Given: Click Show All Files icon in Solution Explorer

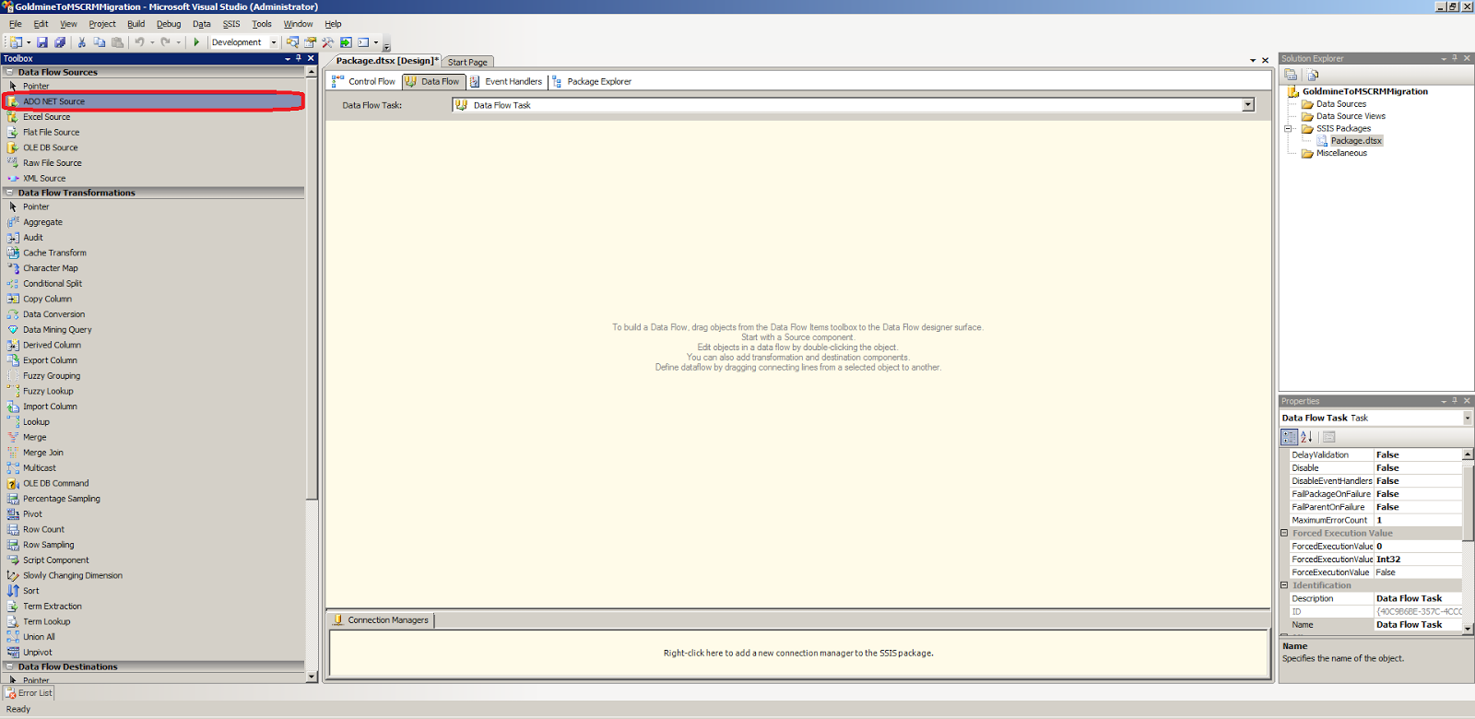Looking at the screenshot, I should tap(1312, 75).
